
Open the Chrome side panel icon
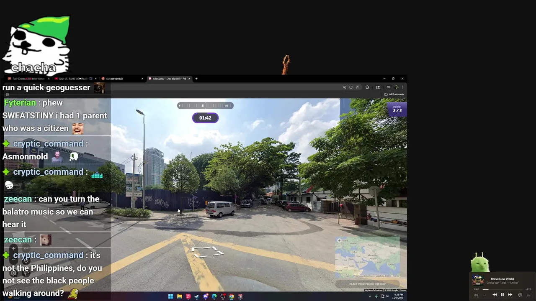(x=378, y=87)
